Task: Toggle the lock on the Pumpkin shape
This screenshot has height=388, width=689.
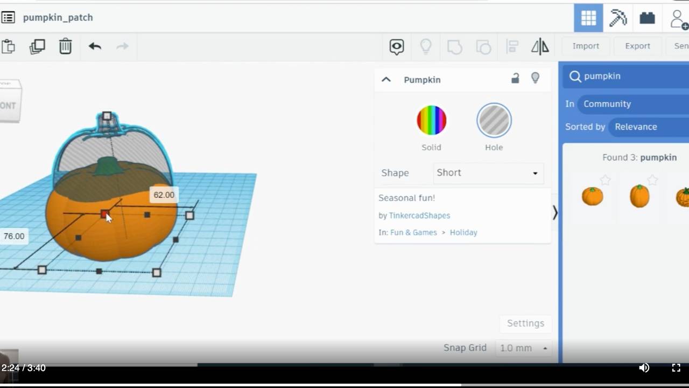Action: click(x=515, y=78)
